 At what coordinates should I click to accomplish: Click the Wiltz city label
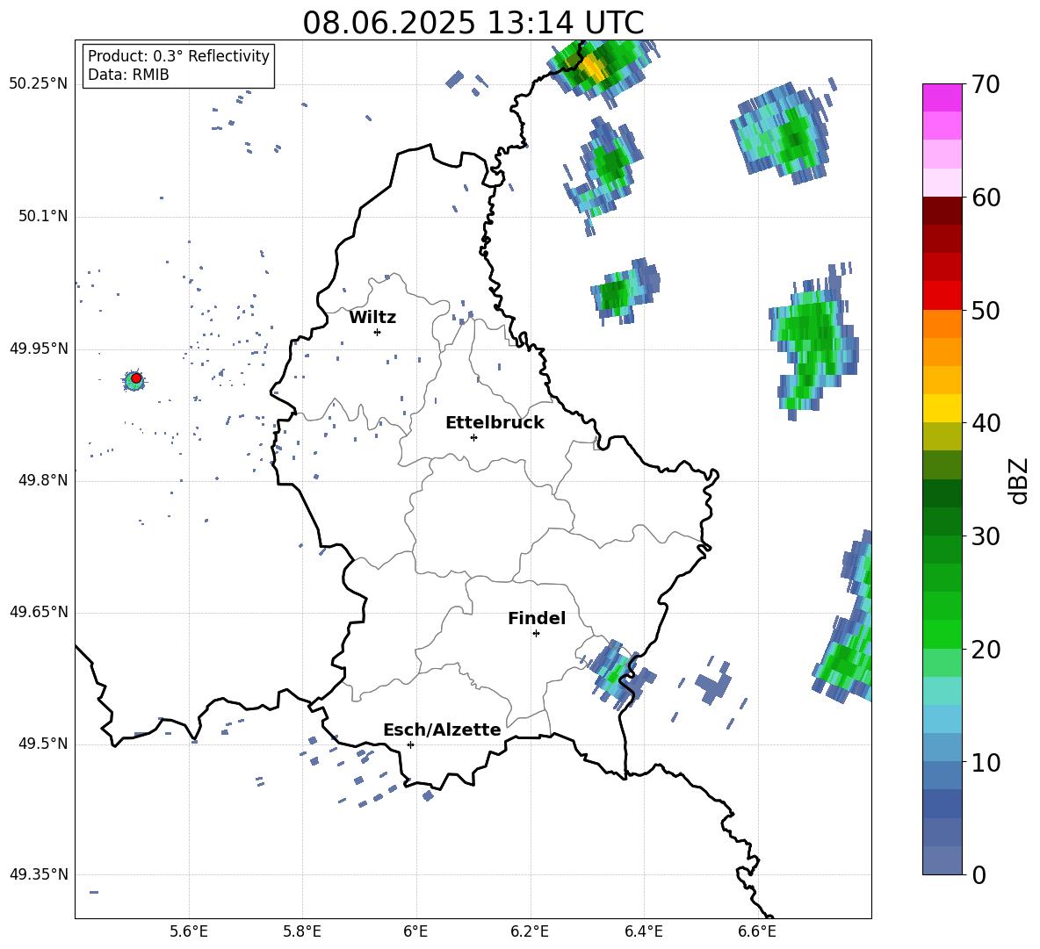point(372,318)
